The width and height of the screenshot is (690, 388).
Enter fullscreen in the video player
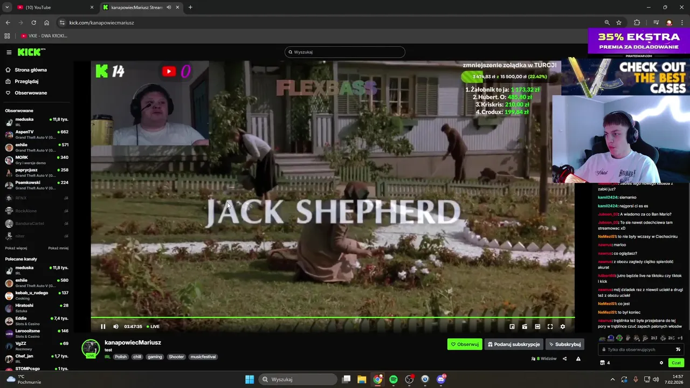point(550,327)
